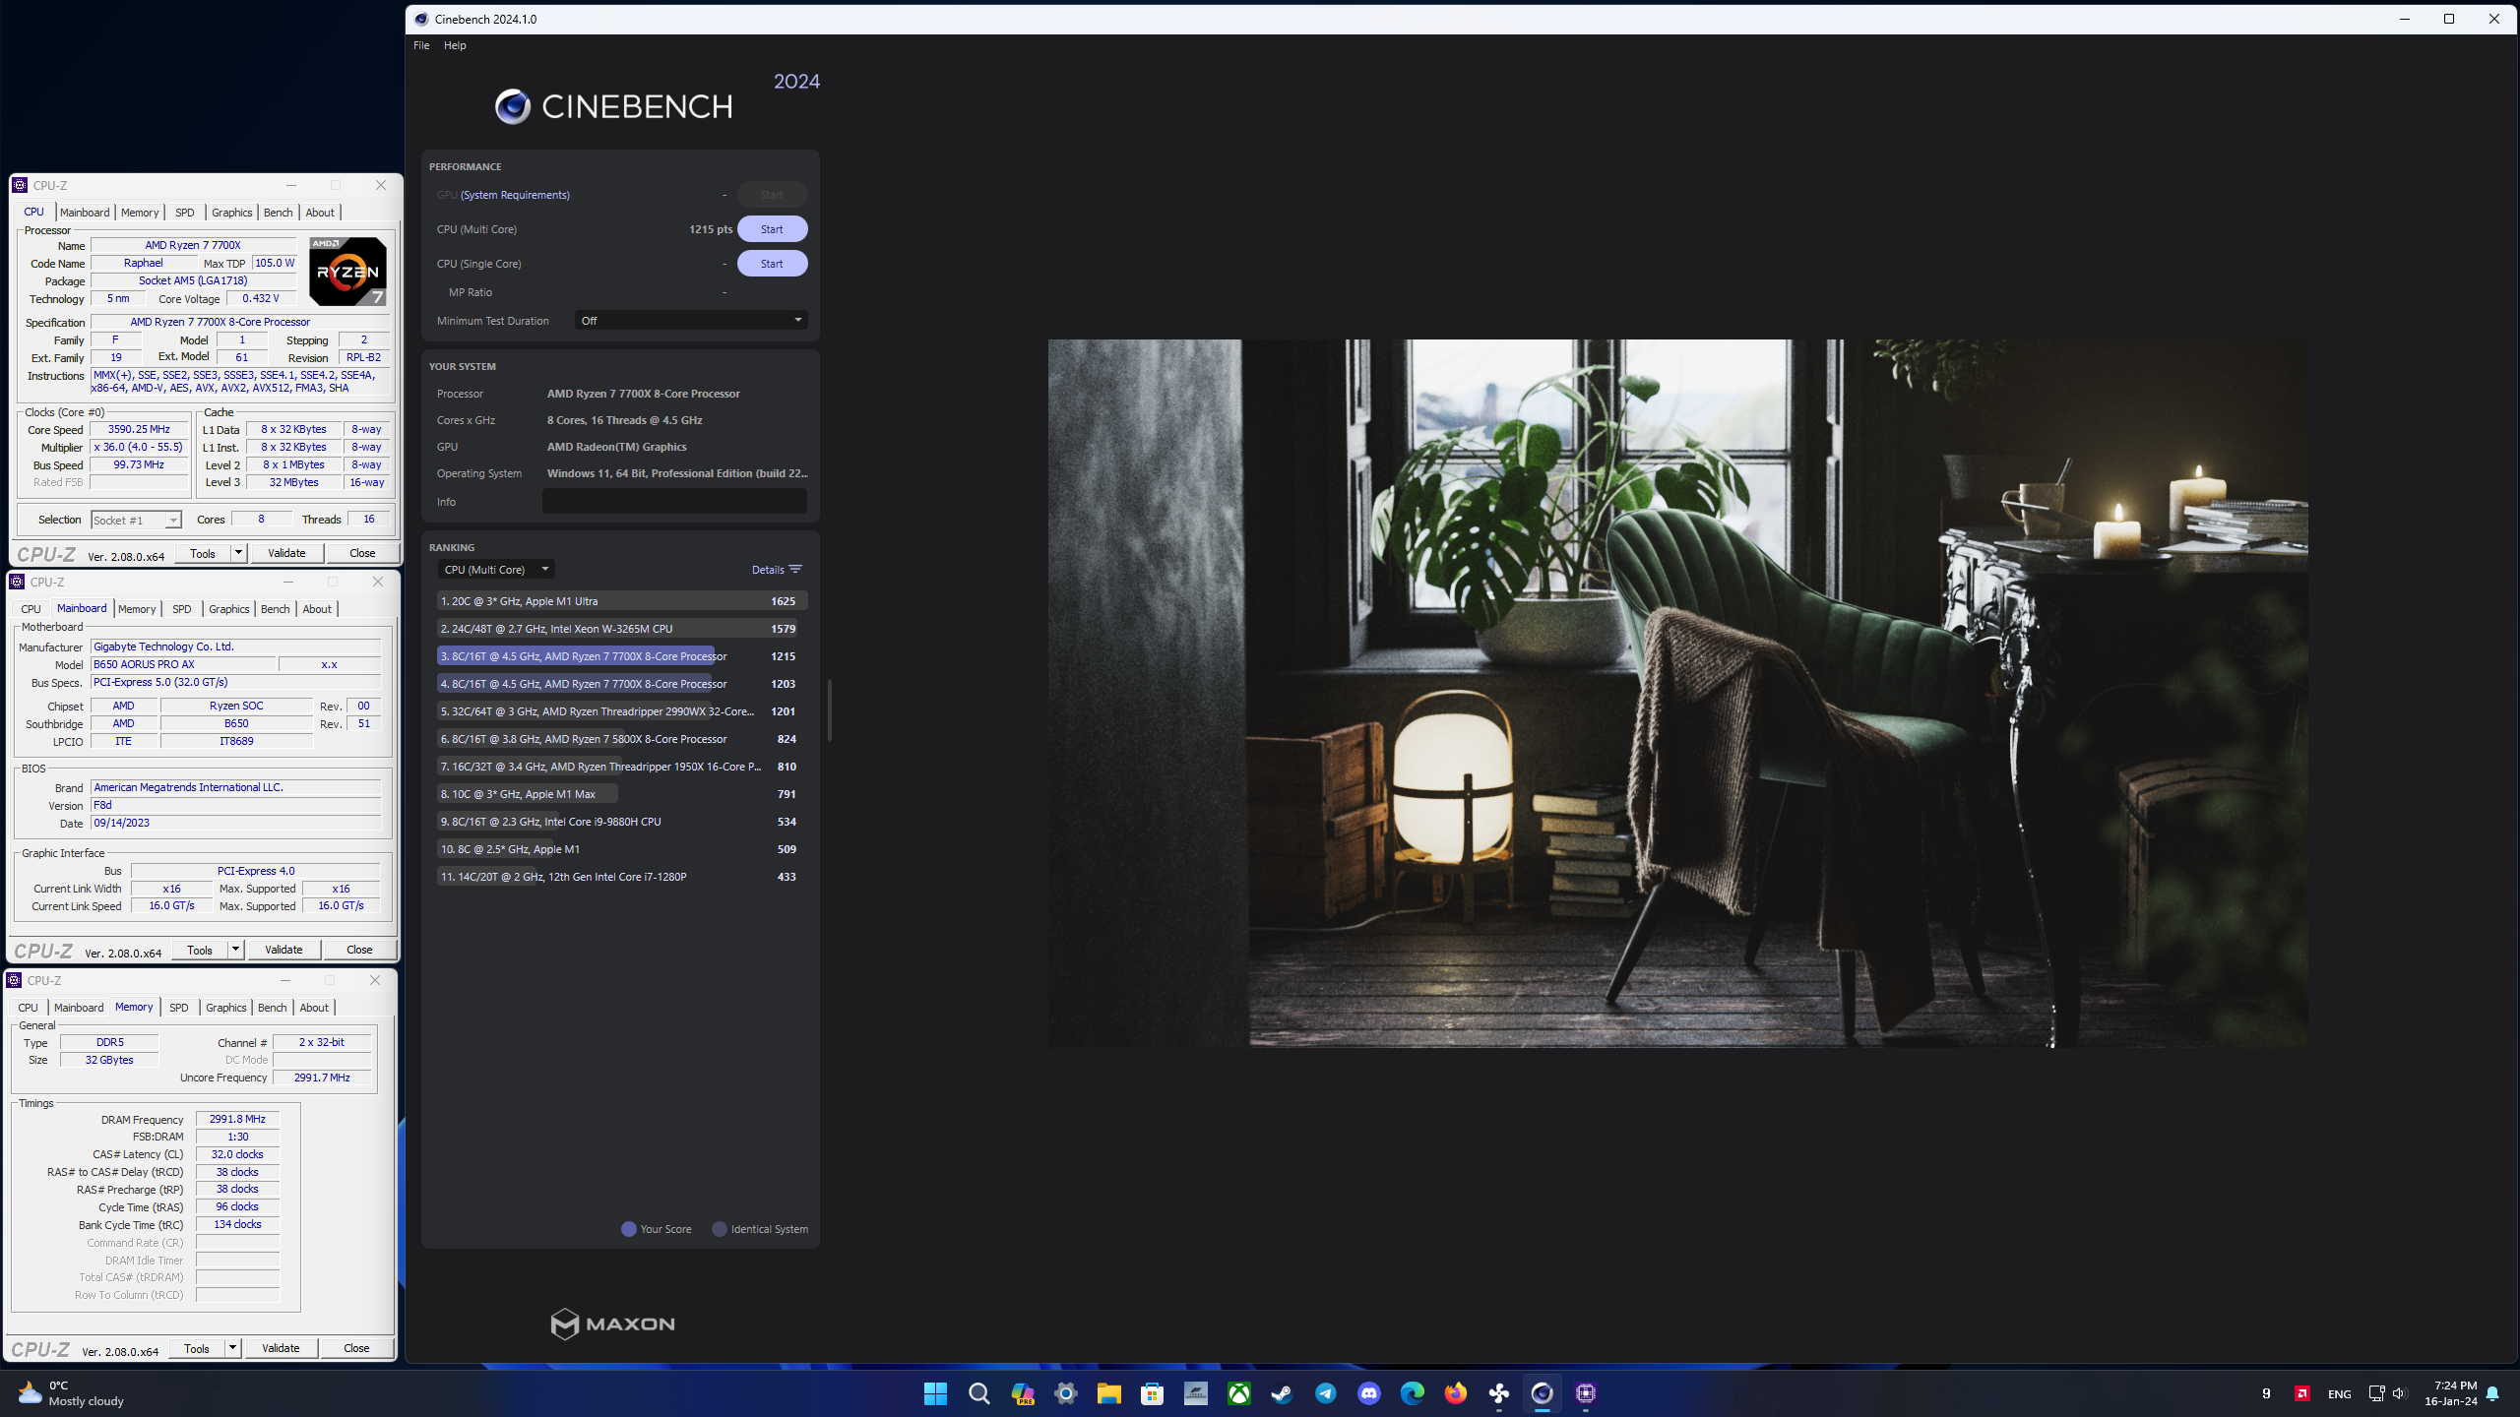Click Close button in middle CPU-Z window
Viewport: 2520px width, 1417px height.
tap(359, 951)
